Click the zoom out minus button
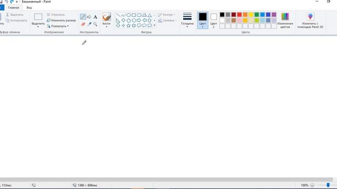Viewport: 337px width, 189px height. (x=312, y=185)
